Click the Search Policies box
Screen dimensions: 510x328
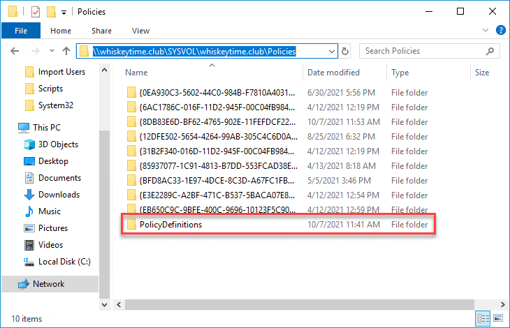point(430,51)
